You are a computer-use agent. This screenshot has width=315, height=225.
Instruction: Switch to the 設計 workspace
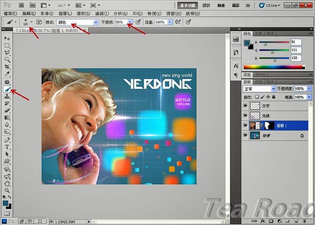pos(206,6)
